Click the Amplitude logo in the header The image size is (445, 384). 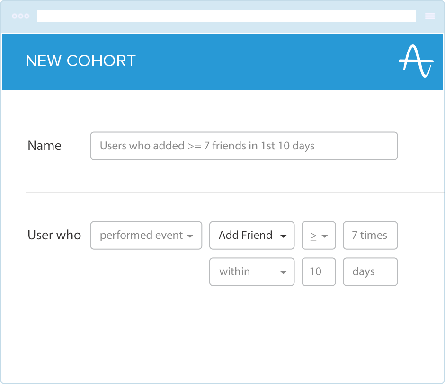pyautogui.click(x=416, y=61)
